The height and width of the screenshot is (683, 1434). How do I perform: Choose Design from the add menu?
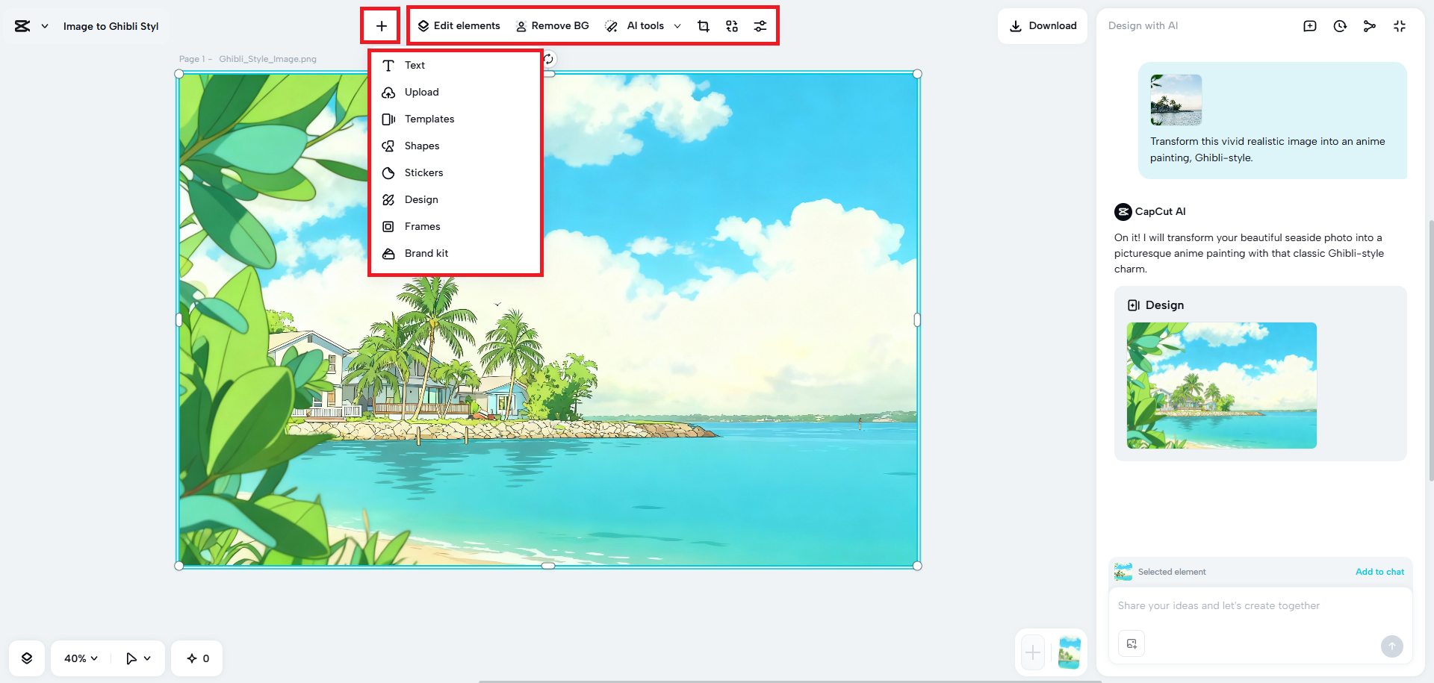point(456,200)
